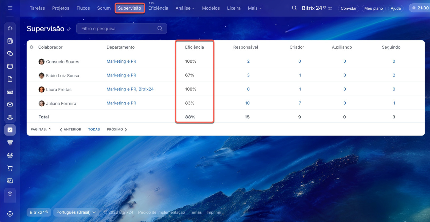The height and width of the screenshot is (222, 430).
Task: Go to the Scrum tab
Action: (104, 8)
